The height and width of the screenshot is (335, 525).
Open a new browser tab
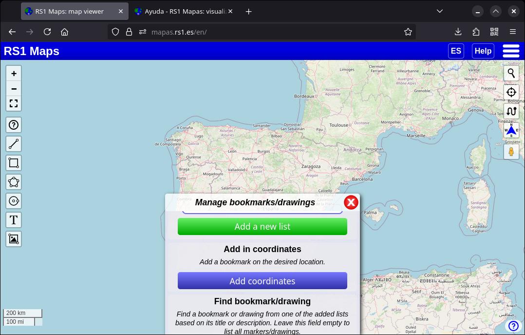(x=248, y=11)
